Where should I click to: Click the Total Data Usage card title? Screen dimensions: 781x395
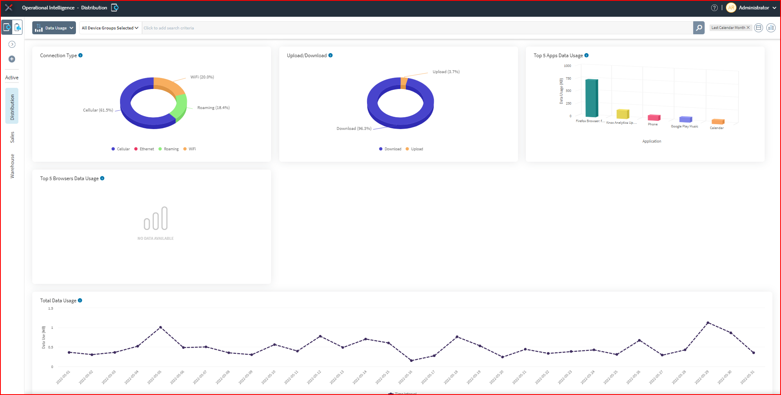[58, 300]
